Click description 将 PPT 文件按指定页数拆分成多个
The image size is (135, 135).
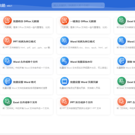click(x=80, y=108)
